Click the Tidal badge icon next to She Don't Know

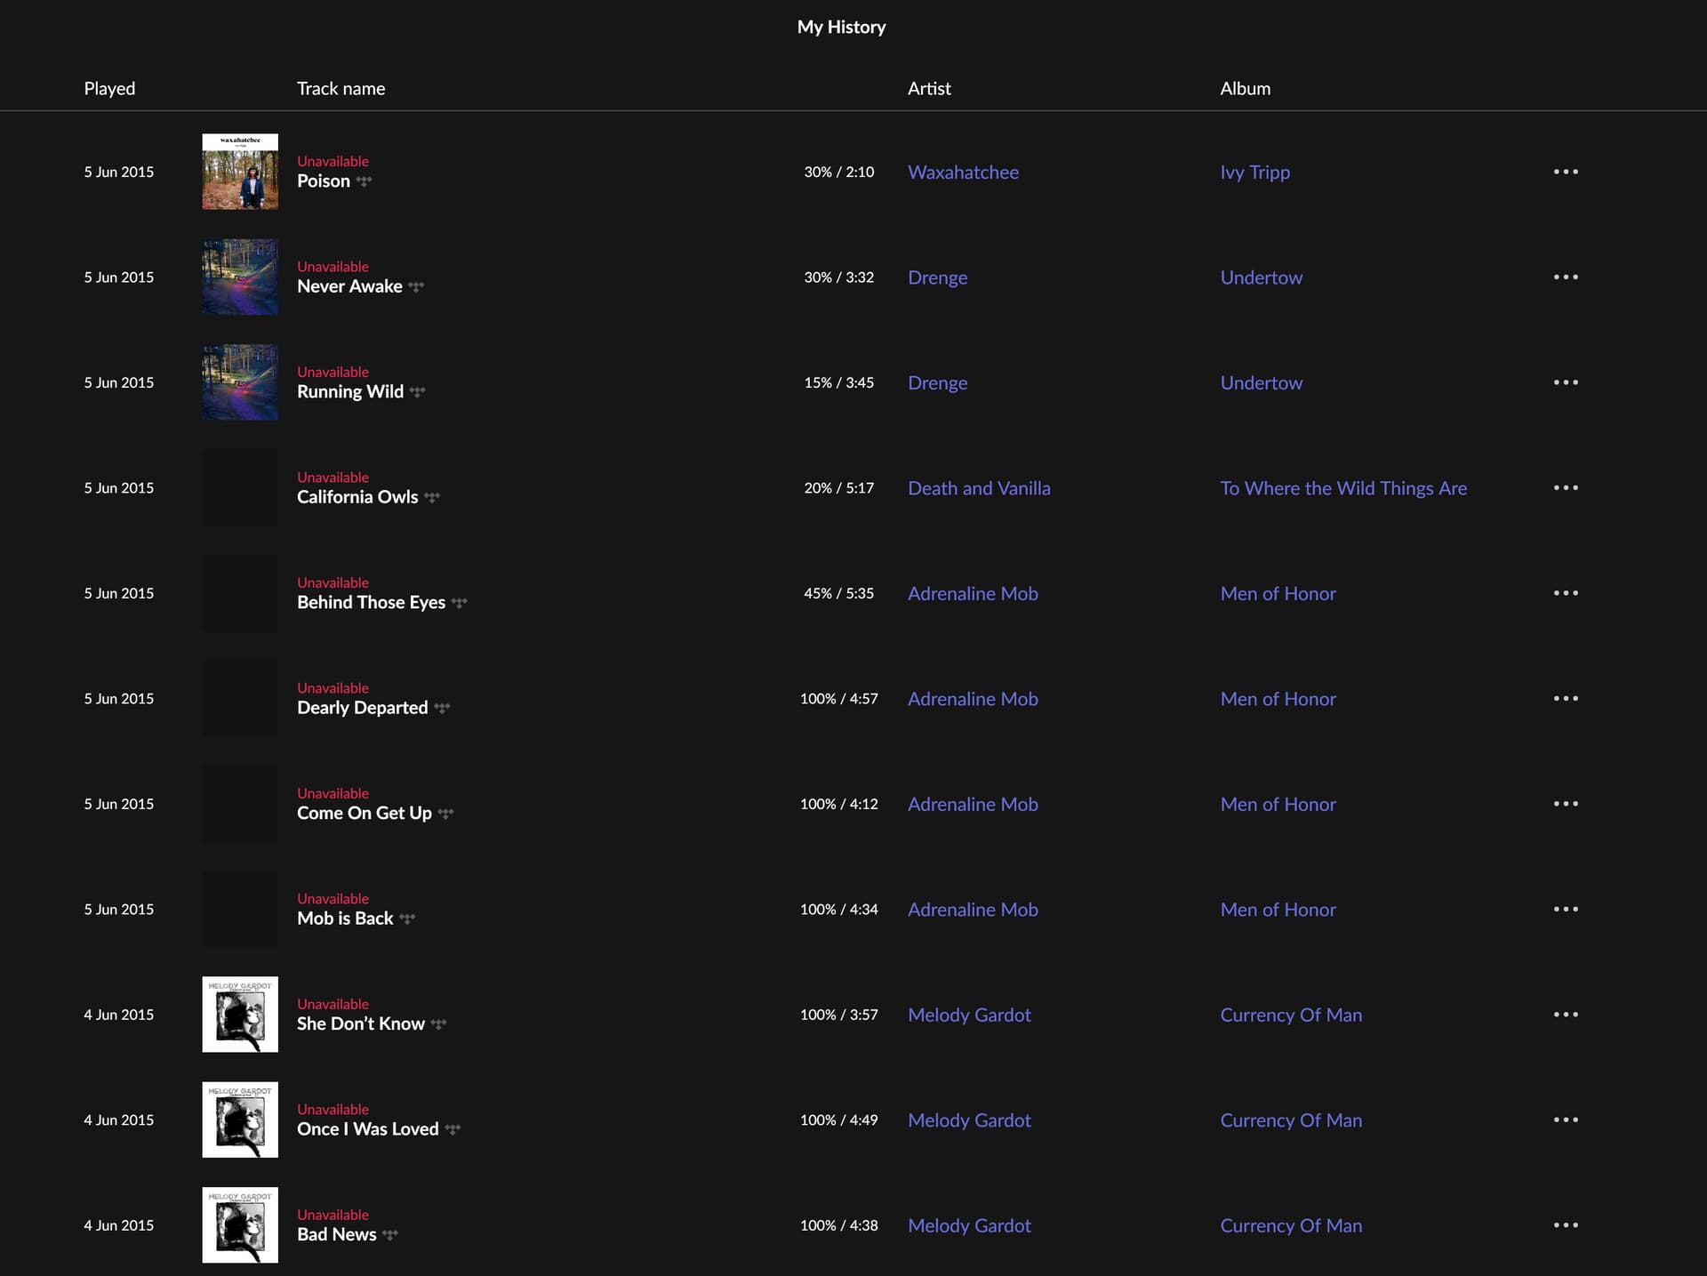point(438,1024)
